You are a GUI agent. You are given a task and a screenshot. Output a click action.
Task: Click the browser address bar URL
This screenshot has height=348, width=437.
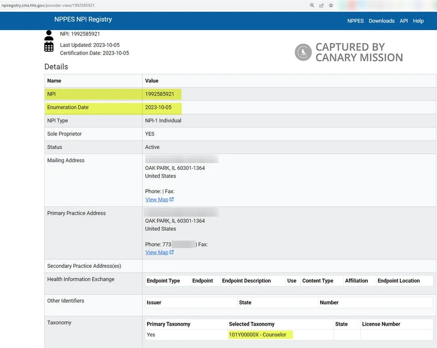point(48,5)
